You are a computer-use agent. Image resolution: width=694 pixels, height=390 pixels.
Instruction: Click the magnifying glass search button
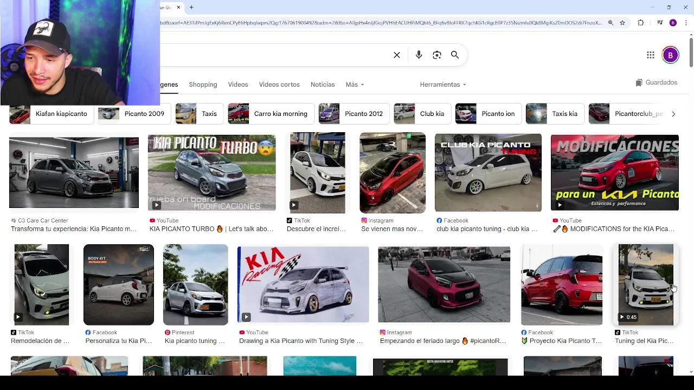tap(455, 55)
